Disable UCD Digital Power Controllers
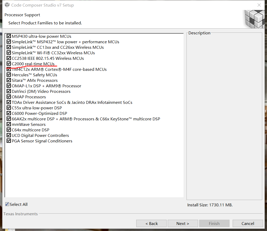Screen dimensions: 267x231 pyautogui.click(x=9, y=135)
